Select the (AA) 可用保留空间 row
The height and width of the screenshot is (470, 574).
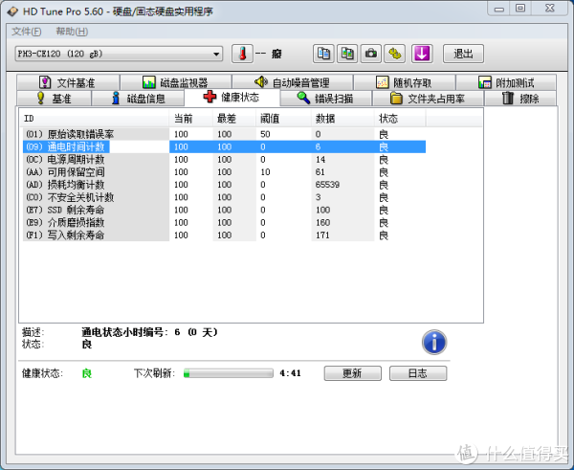224,171
